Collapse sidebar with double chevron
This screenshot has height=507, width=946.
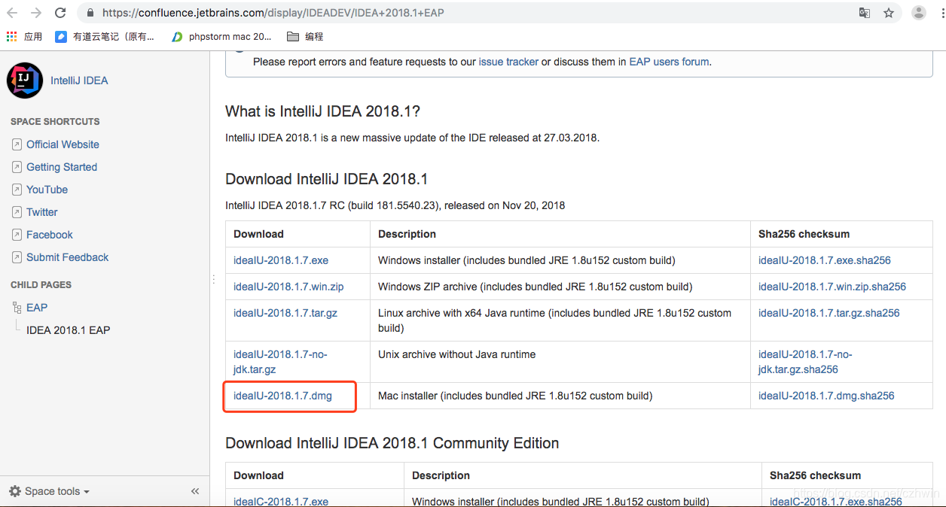[x=195, y=491]
